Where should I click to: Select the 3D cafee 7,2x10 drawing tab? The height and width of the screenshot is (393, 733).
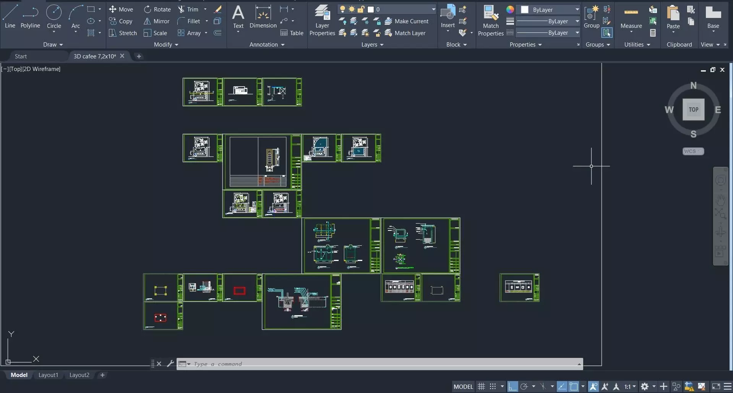(x=95, y=56)
